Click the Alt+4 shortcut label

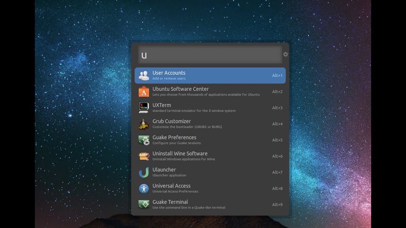point(277,124)
